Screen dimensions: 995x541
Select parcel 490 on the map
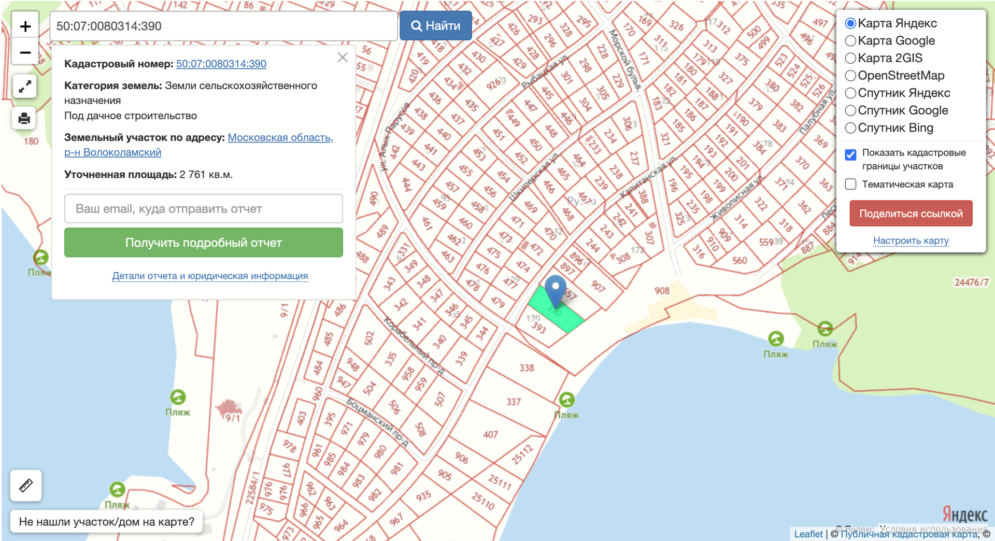tap(374, 198)
